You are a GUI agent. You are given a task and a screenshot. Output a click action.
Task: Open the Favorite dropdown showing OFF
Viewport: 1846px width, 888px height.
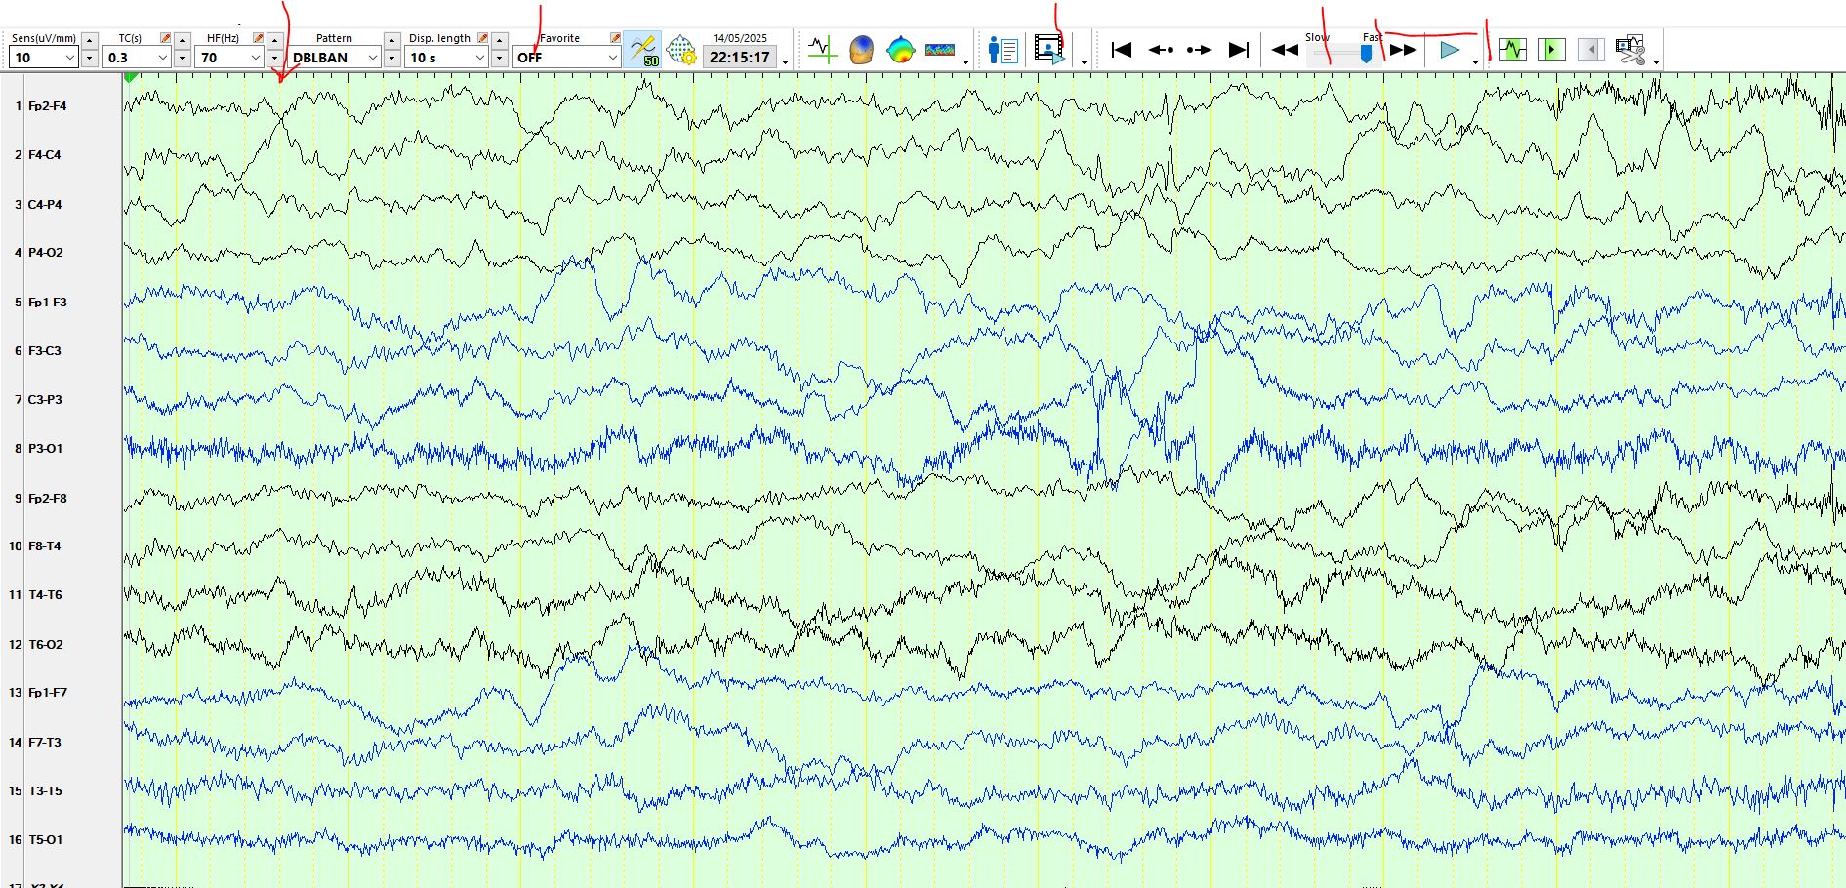(x=567, y=58)
